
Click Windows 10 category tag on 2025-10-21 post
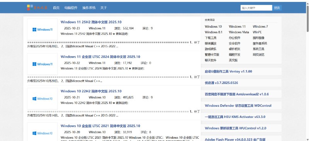97,97
